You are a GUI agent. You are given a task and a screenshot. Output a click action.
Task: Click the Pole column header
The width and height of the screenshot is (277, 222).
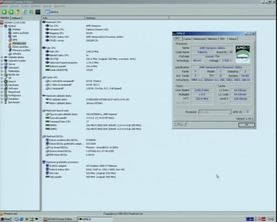coord(63,18)
